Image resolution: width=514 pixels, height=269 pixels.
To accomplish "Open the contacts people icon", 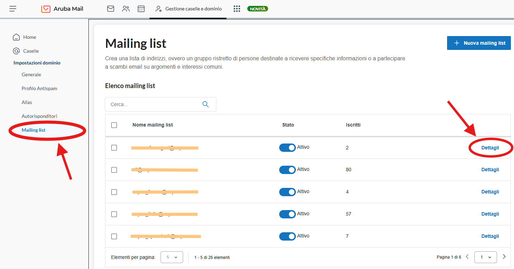I will (126, 9).
